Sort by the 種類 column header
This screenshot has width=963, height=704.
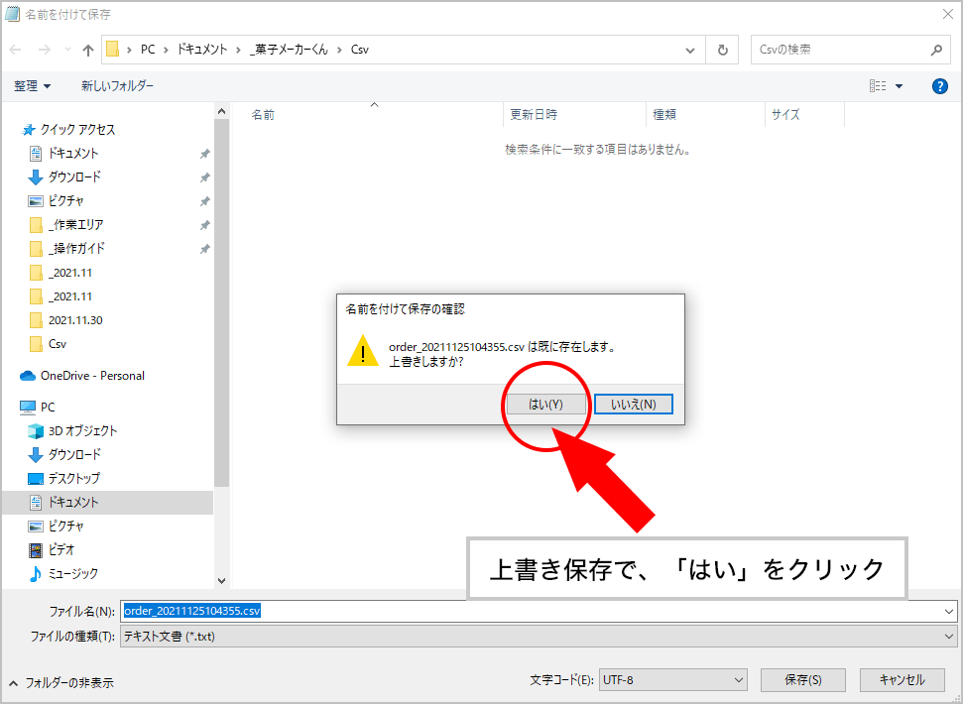tap(663, 115)
